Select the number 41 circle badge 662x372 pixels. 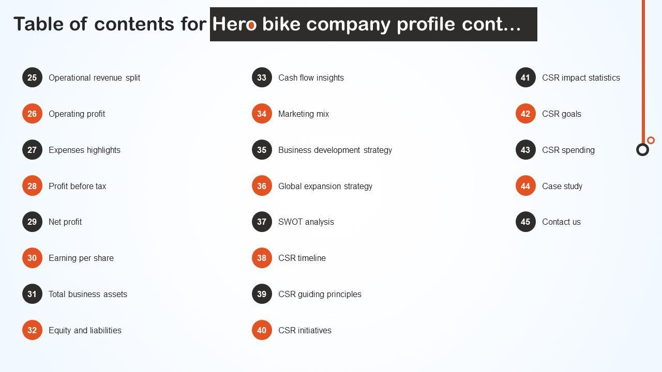click(525, 78)
